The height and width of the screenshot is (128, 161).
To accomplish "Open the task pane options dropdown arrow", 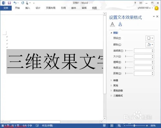I will [154, 16].
